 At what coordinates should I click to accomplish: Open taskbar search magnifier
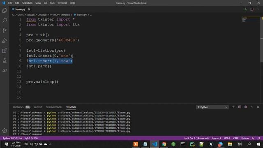249,144
